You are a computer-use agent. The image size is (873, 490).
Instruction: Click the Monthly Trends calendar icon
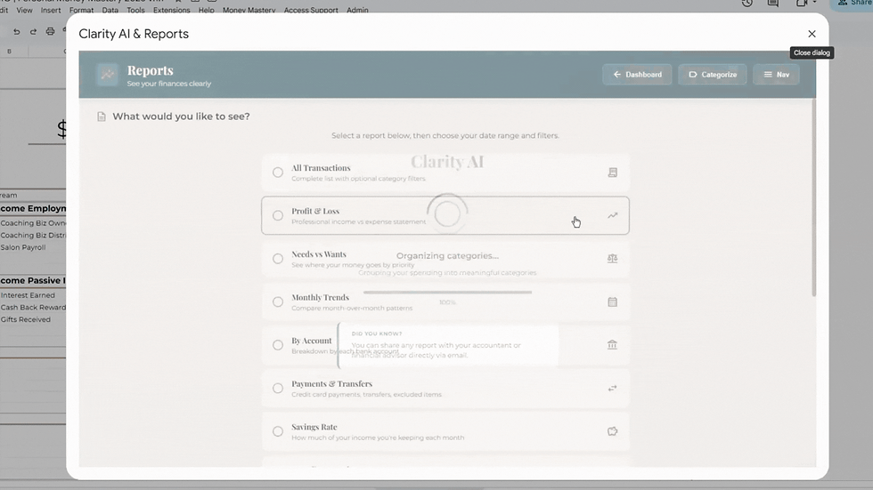point(613,301)
